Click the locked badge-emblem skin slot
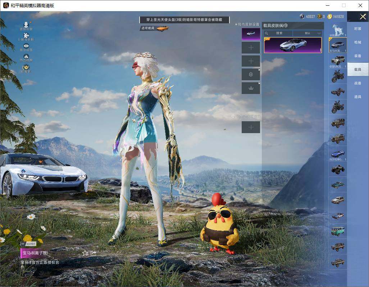Viewport: 369px width, 287px height. click(251, 75)
